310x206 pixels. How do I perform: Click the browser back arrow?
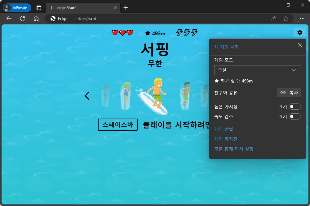[x=9, y=19]
